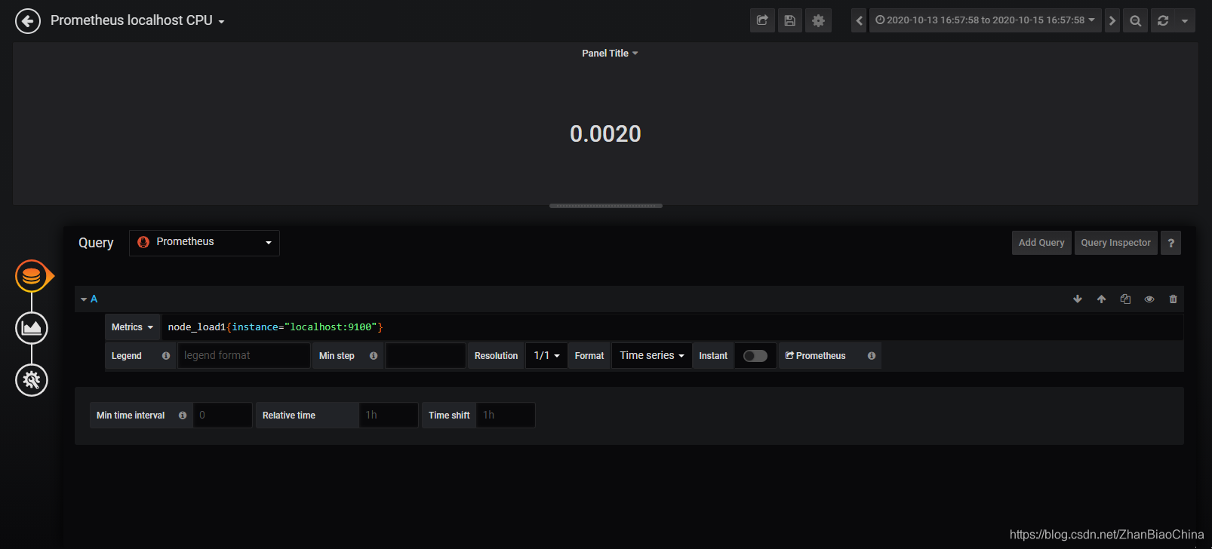Show info icon beside Prometheus link

872,356
